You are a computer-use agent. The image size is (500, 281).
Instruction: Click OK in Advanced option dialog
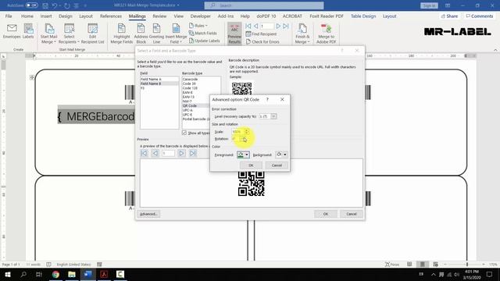click(x=251, y=165)
